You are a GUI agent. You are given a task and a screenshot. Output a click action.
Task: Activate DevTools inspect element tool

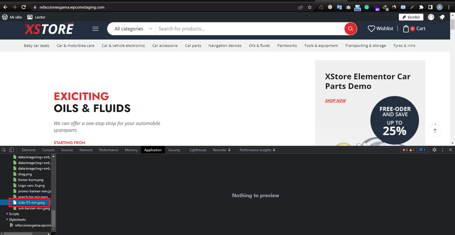coord(4,150)
